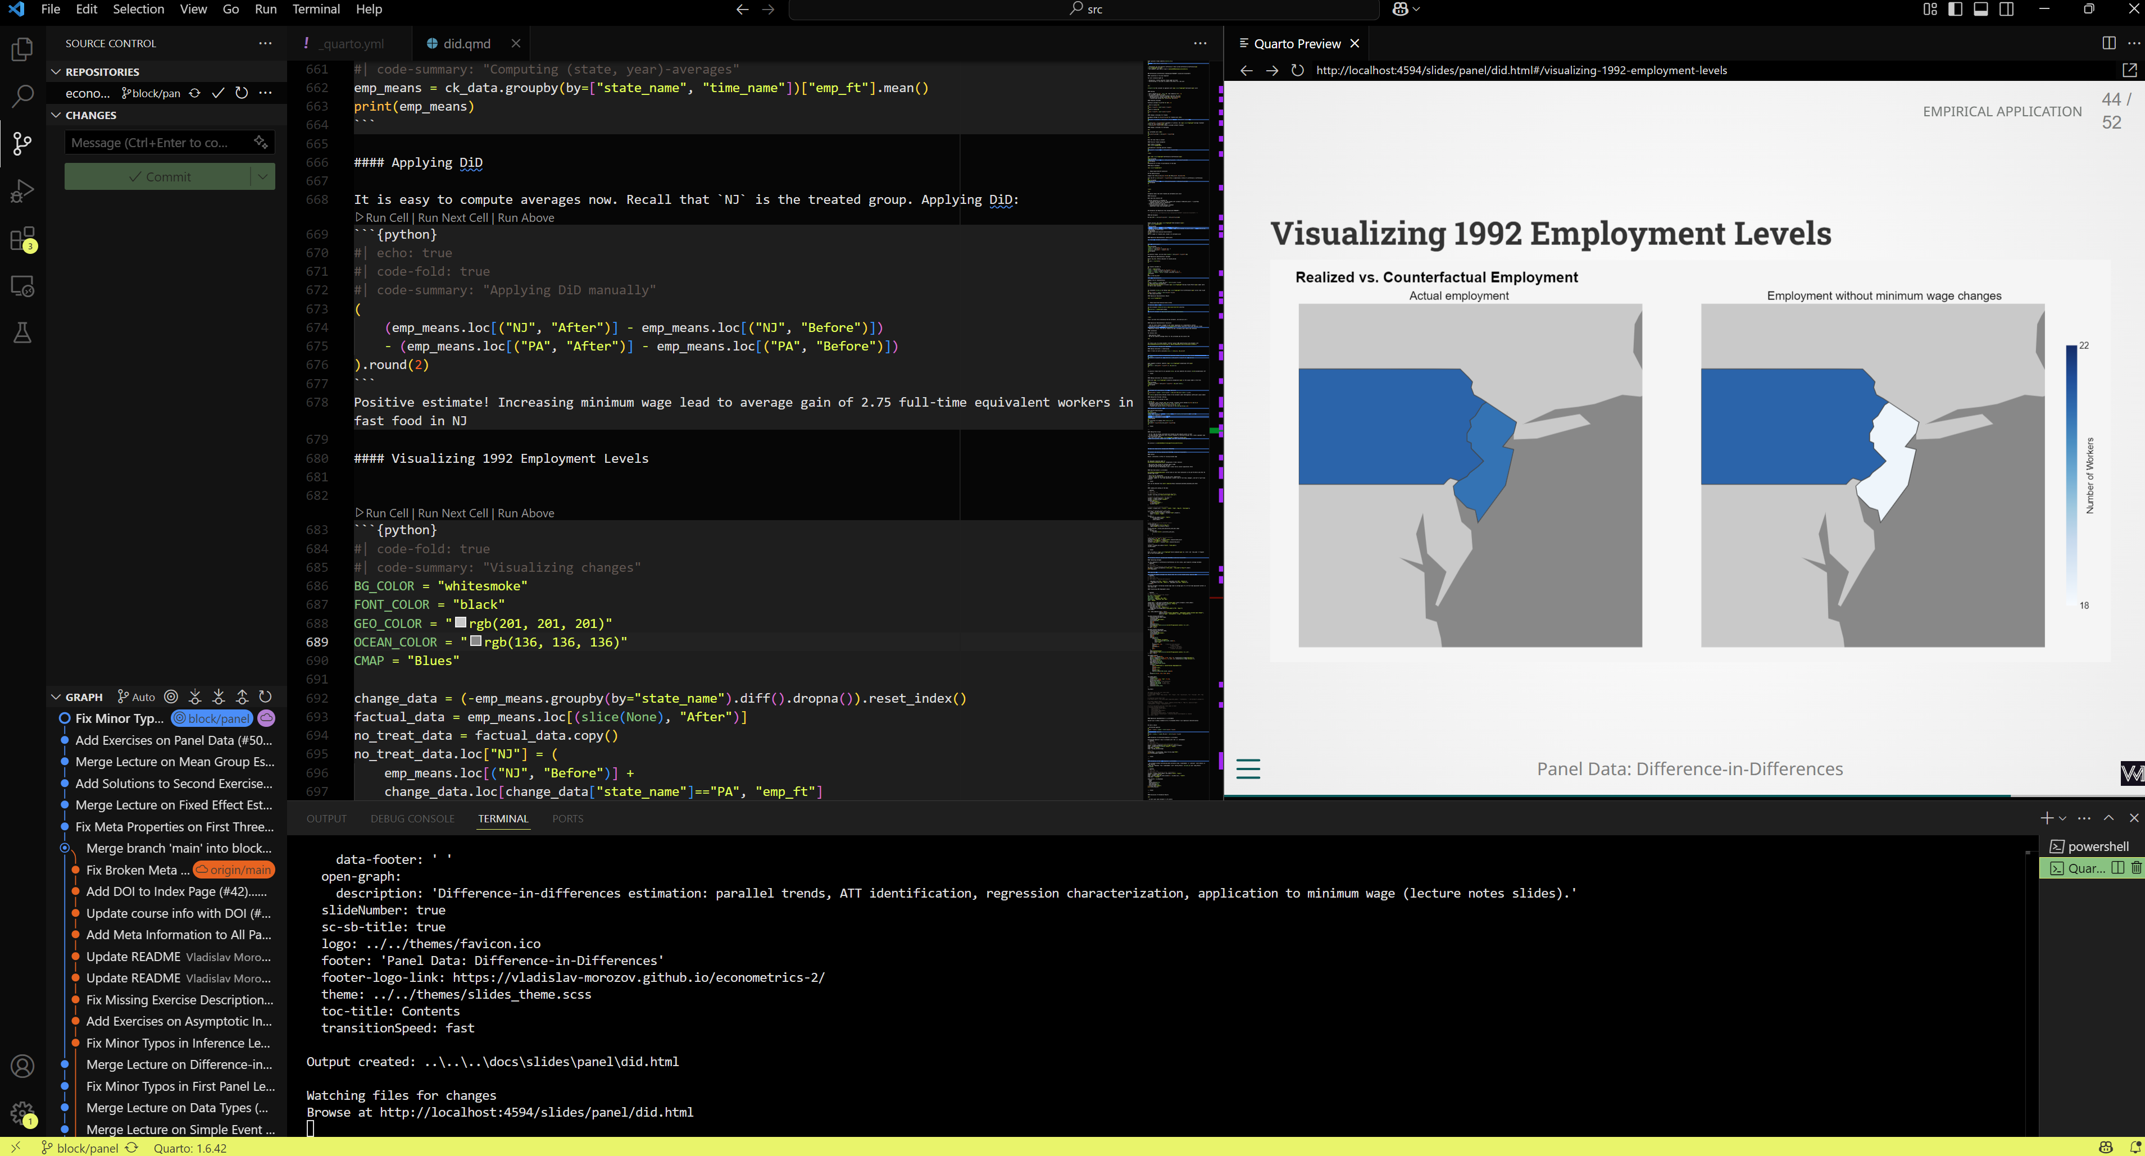The width and height of the screenshot is (2145, 1156).
Task: Open the Terminal menu
Action: (316, 9)
